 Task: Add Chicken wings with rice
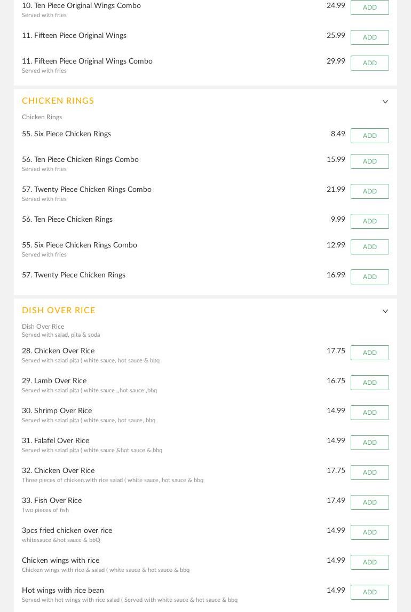coord(369,562)
